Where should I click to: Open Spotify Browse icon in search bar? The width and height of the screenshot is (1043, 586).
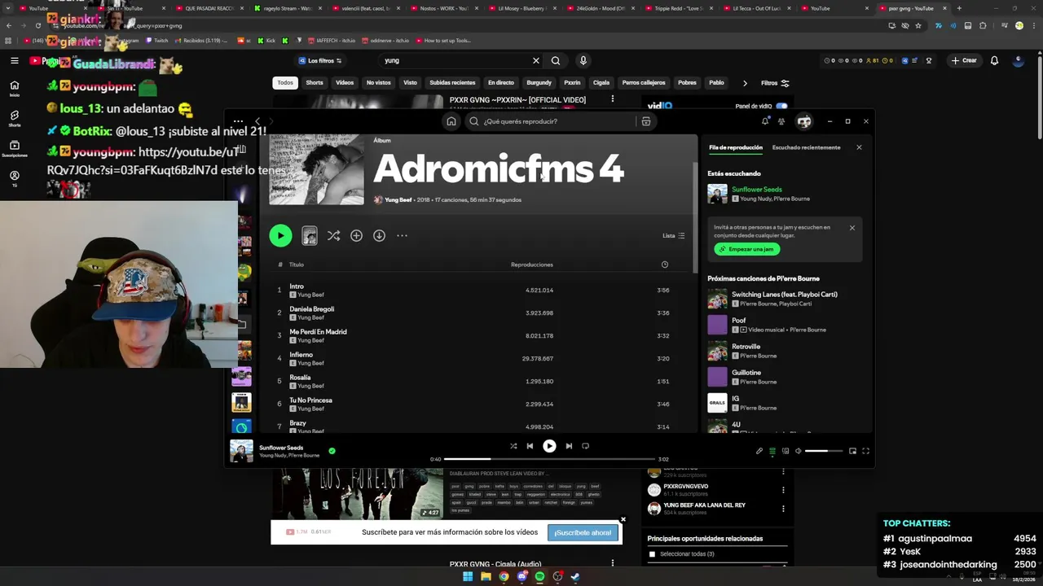pos(645,121)
